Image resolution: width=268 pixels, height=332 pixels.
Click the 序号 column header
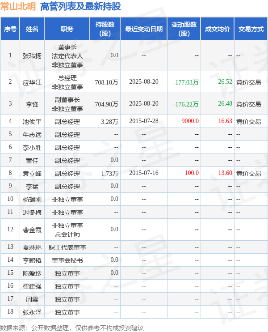[10, 29]
